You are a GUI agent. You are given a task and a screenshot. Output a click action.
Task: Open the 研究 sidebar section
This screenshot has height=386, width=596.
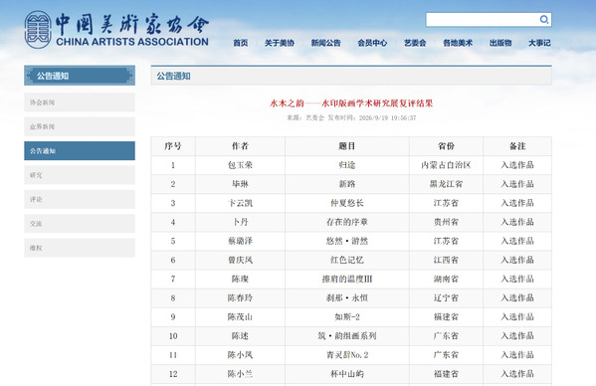(80, 175)
